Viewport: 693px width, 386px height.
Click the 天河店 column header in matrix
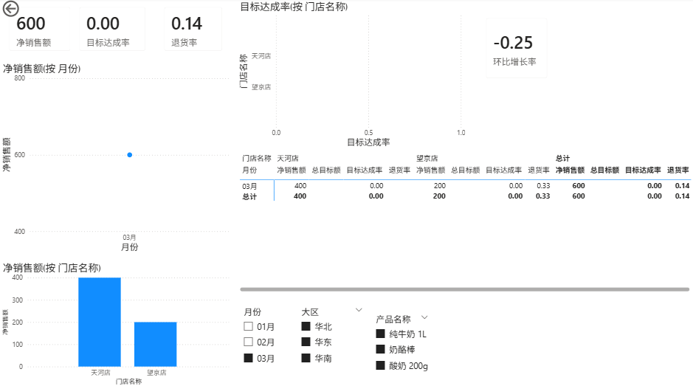point(288,158)
